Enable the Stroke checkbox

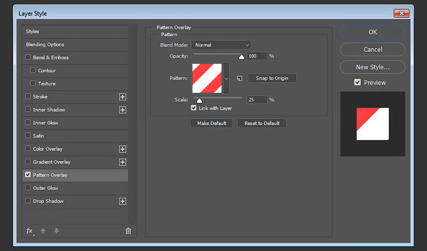tap(28, 97)
